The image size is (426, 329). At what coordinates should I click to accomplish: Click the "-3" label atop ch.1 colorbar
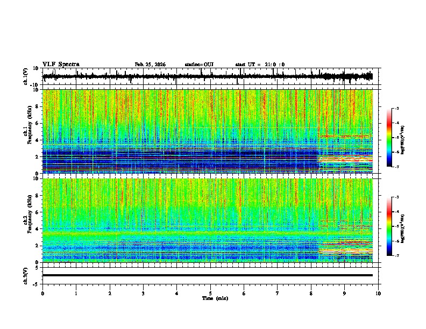396,108
